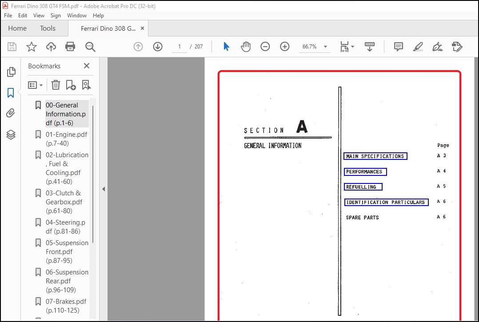The image size is (479, 322).
Task: Print the document with the printer icon
Action: 70,47
